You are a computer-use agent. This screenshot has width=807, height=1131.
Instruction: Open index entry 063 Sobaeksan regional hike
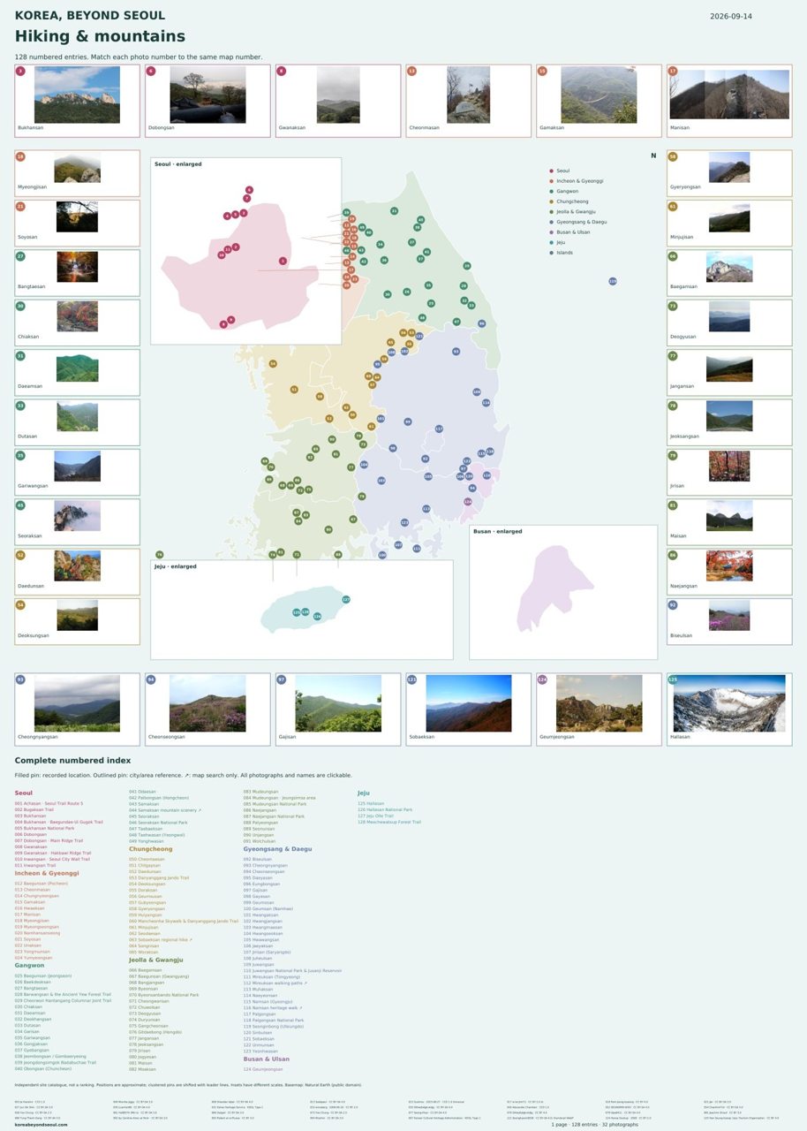pyautogui.click(x=160, y=939)
